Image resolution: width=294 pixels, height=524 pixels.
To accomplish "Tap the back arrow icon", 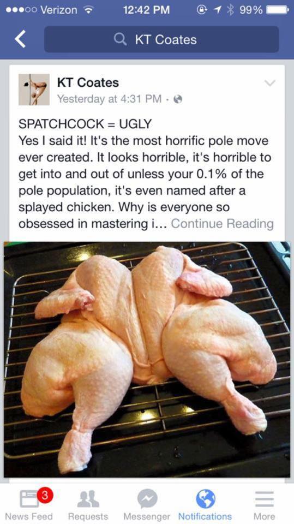I will [20, 40].
